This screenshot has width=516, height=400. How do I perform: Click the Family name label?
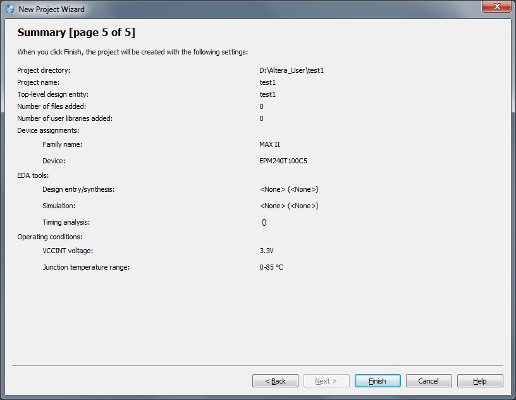point(62,144)
